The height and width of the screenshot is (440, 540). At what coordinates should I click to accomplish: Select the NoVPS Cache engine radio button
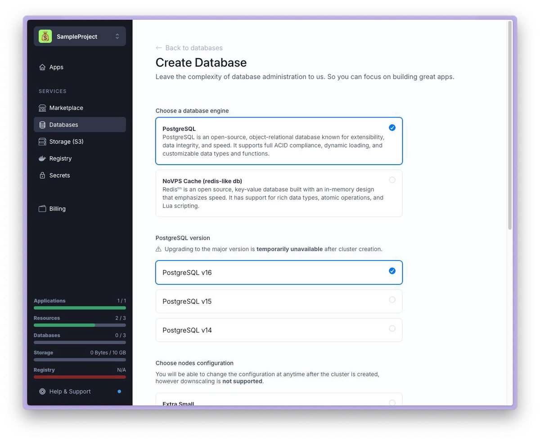[x=392, y=180]
